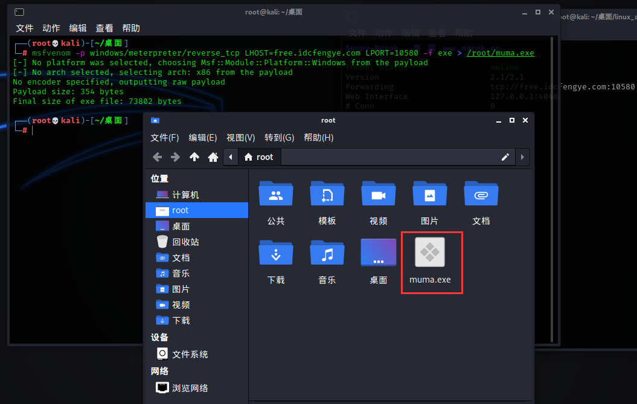This screenshot has height=404, width=637.
Task: Open 编辑 menu in terminal window
Action: point(78,28)
